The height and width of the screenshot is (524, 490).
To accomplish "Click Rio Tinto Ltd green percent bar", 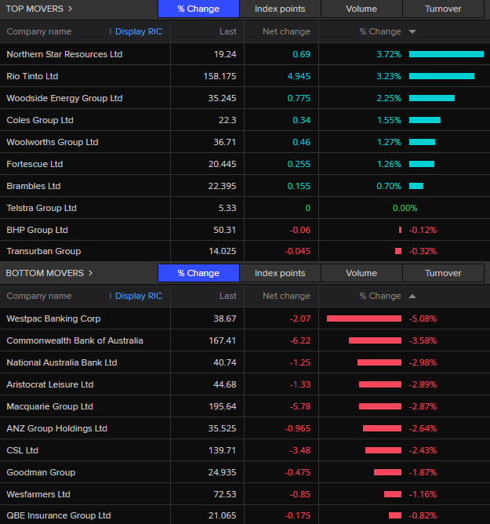I will pos(441,76).
